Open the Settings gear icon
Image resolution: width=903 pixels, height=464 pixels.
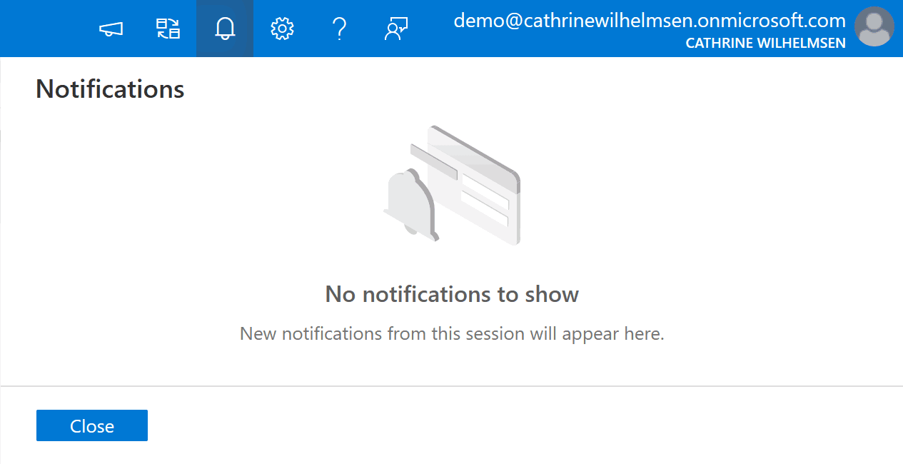click(282, 29)
